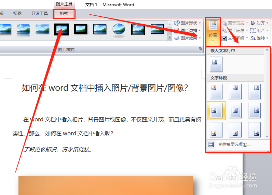
Task: Select top-left text wrap position
Action: (x=216, y=91)
